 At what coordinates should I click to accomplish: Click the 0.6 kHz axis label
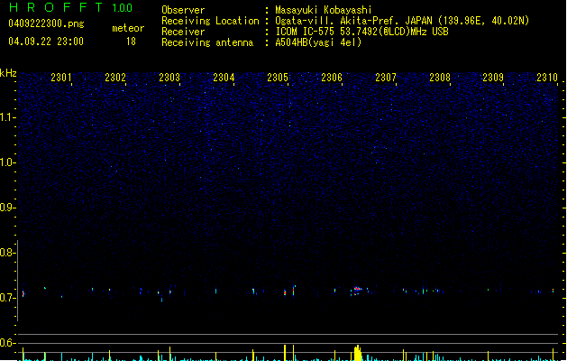click(8, 343)
